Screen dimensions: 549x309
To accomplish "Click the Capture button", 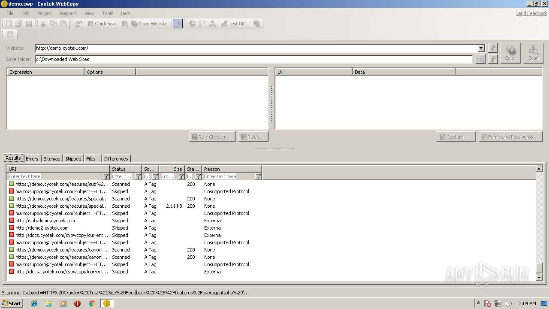I will [455, 137].
